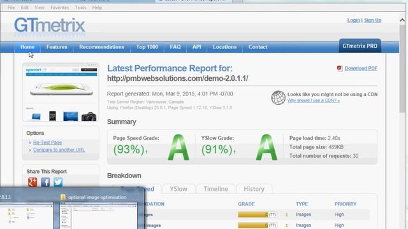Open the Top 1000 nav item
Screen dimensions: 408x229
(147, 47)
